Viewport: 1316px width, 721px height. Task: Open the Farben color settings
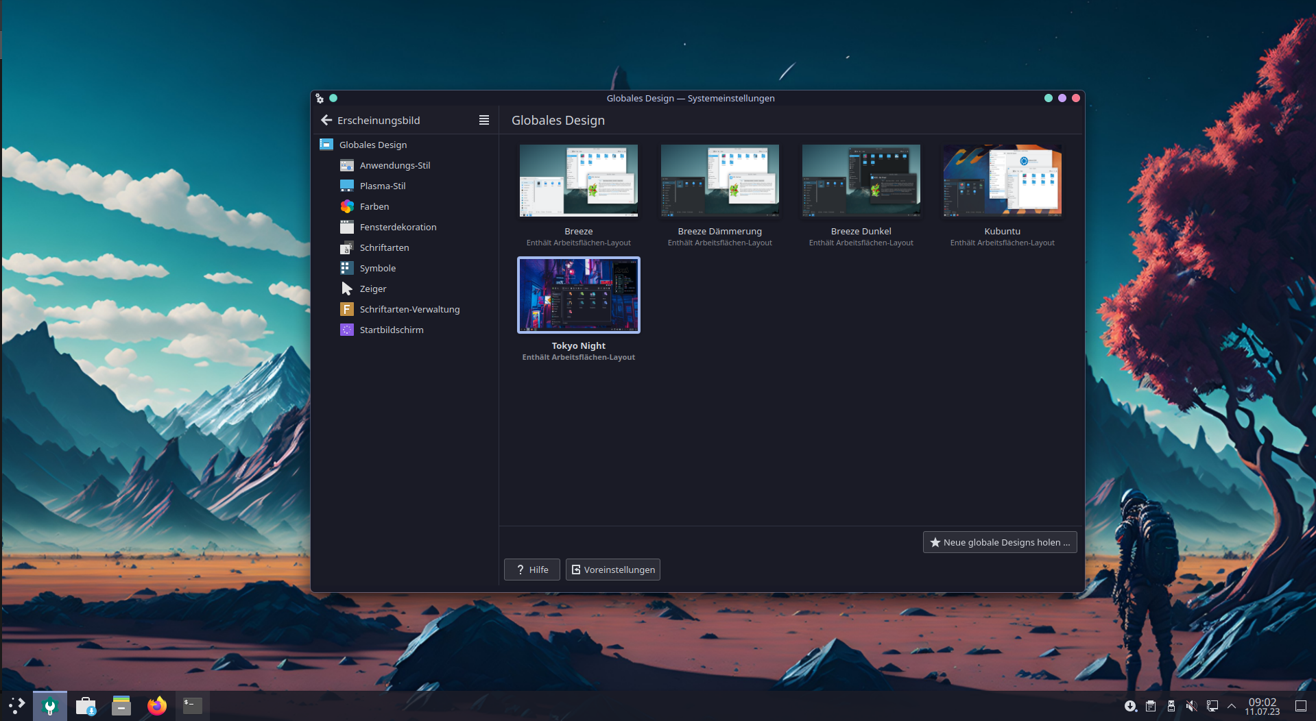pyautogui.click(x=405, y=206)
